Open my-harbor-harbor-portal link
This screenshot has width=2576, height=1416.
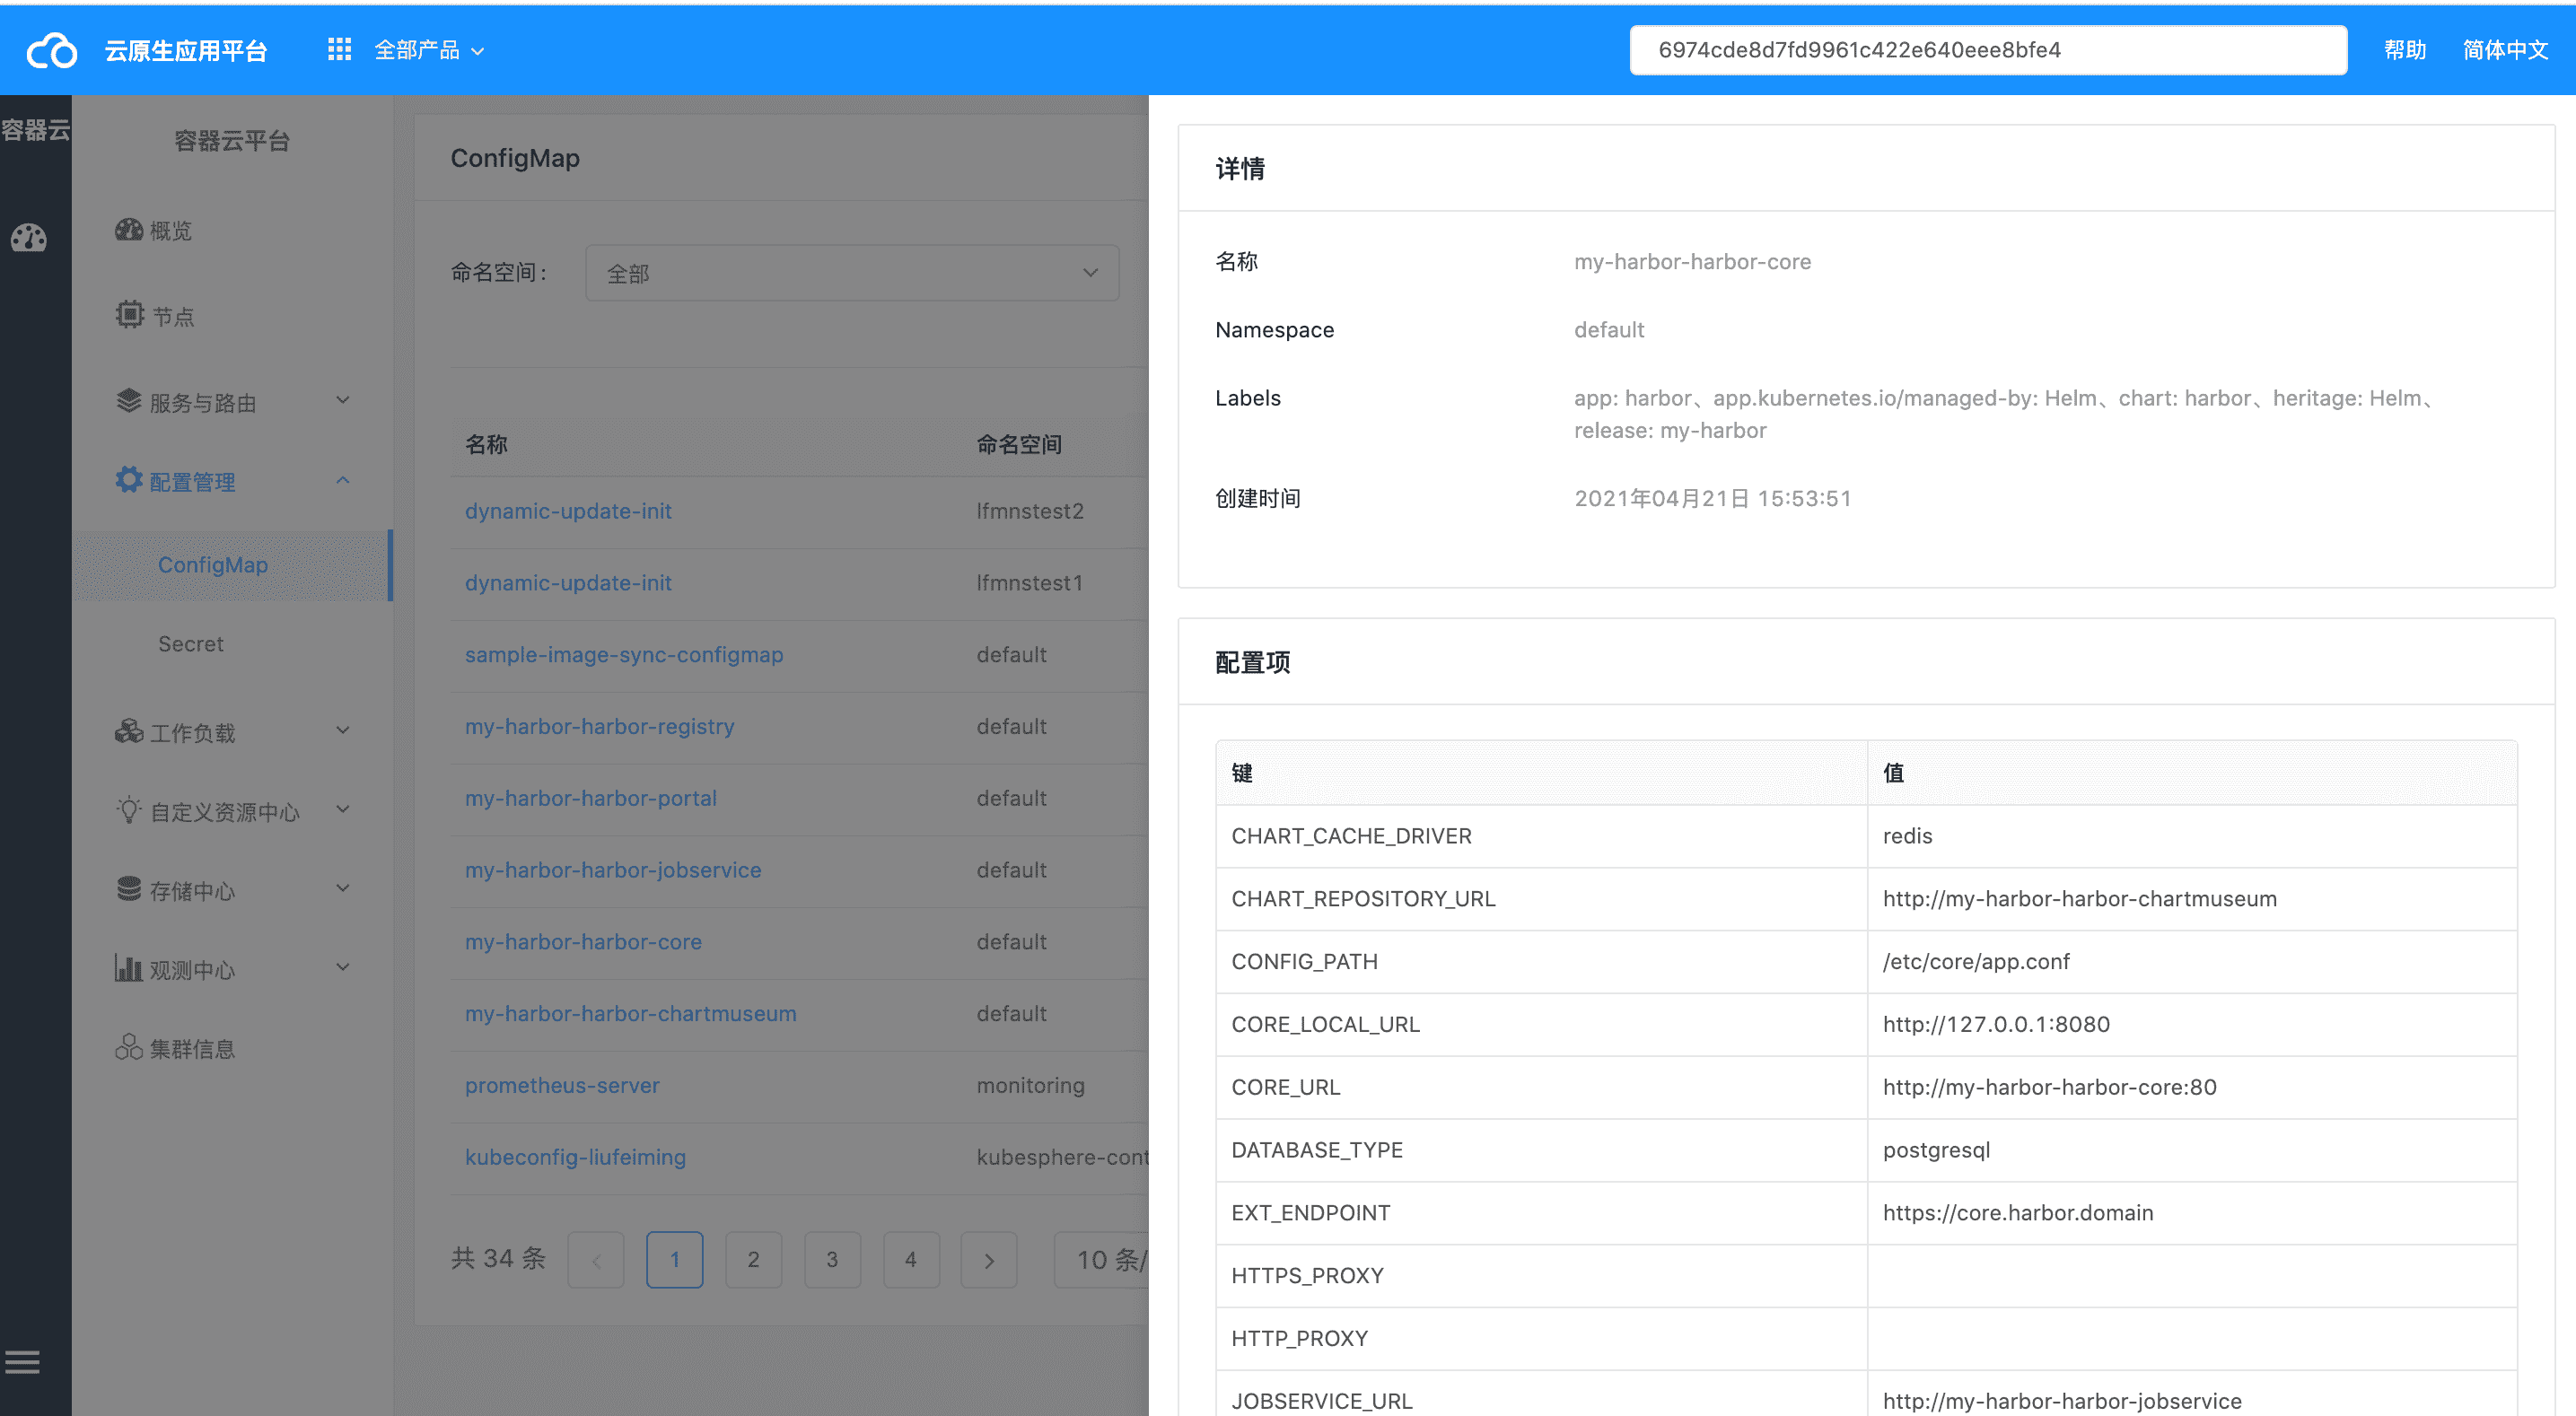pos(591,799)
